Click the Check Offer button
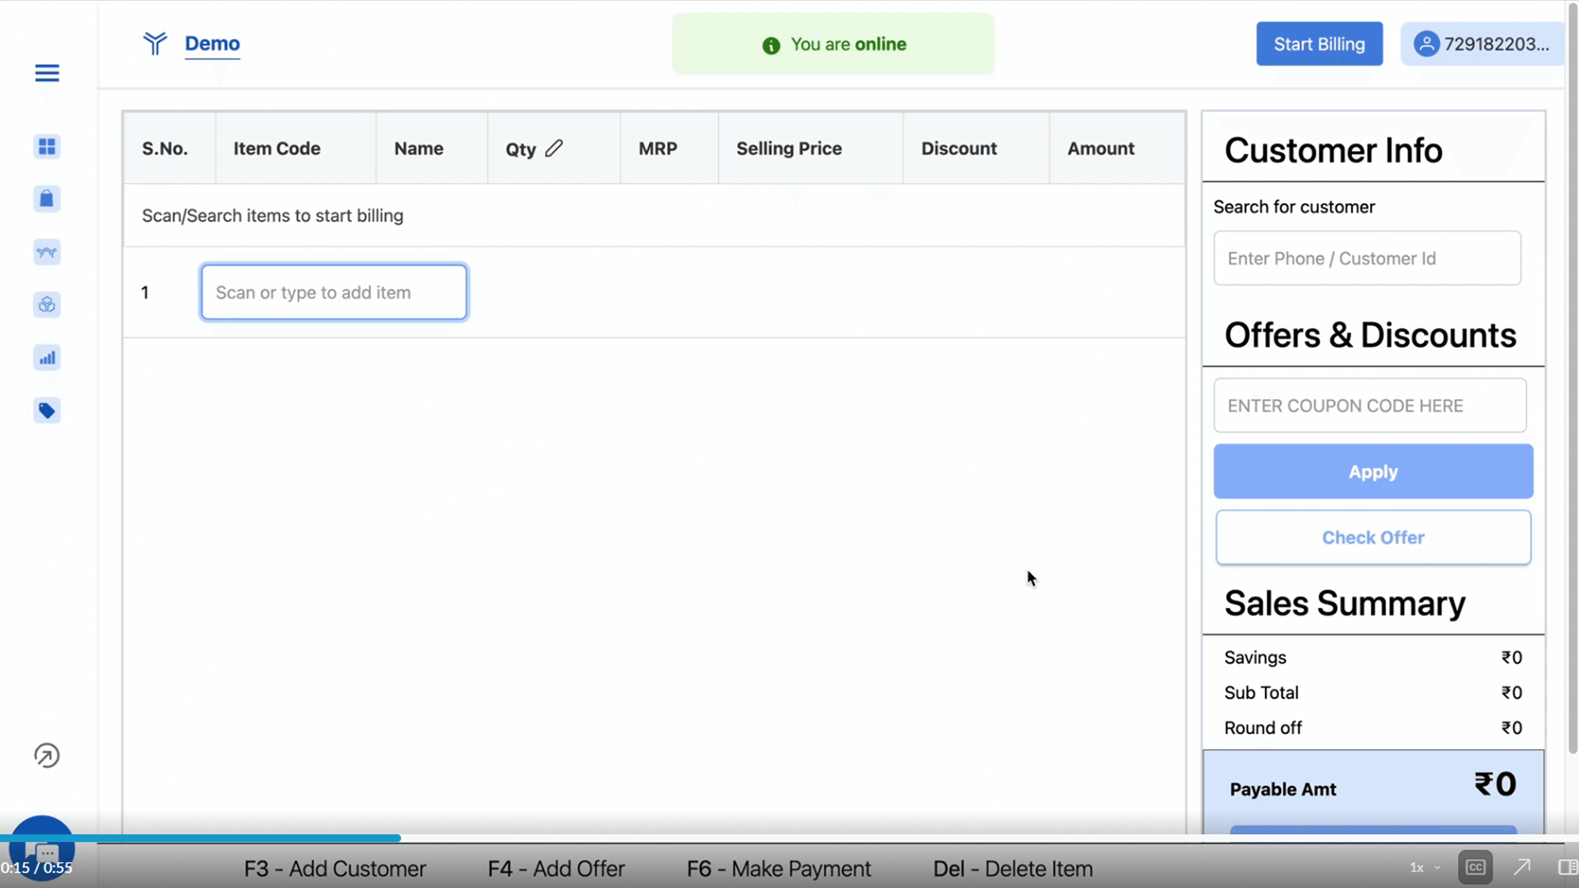Viewport: 1579px width, 888px height. tap(1373, 537)
